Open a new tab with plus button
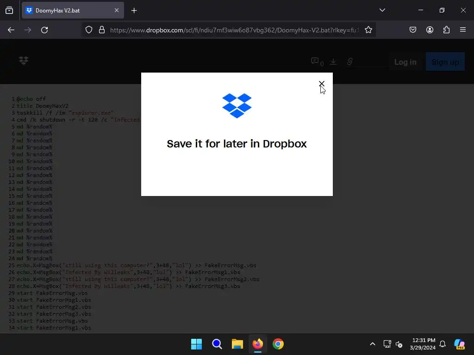The image size is (474, 355). (134, 11)
